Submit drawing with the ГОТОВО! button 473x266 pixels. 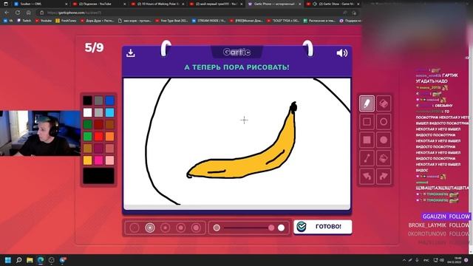point(322,227)
